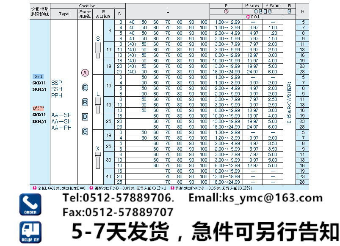Screen dimensions: 340x246
Task: Click the L column header
Action: [x=168, y=11]
